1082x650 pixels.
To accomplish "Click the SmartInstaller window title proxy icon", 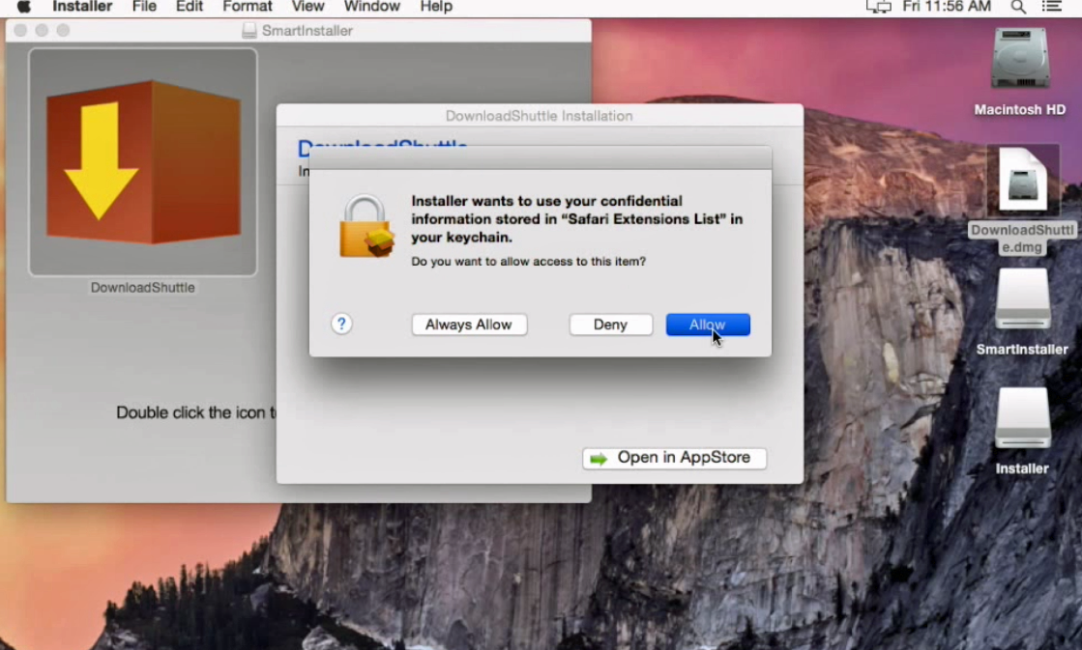I will 249,30.
